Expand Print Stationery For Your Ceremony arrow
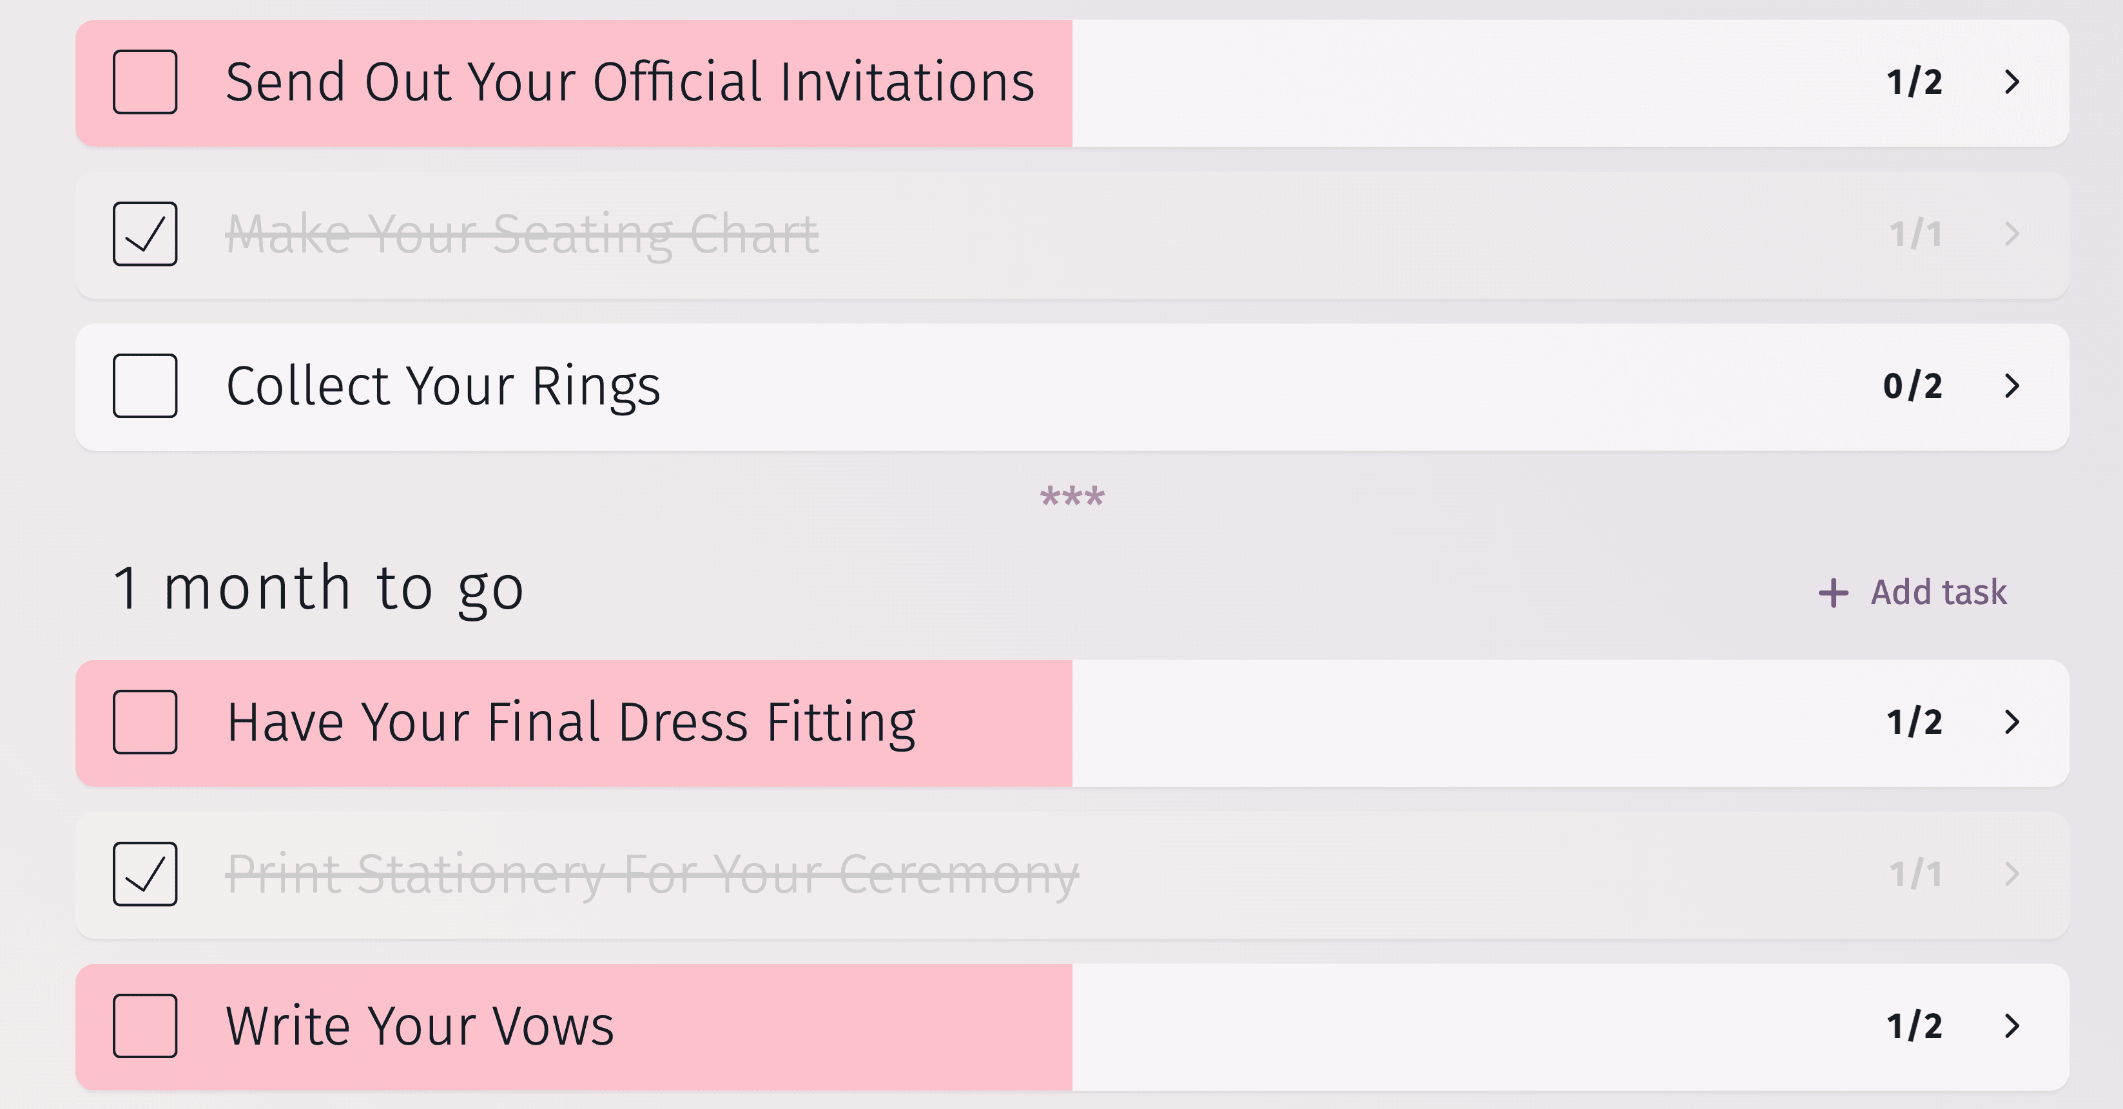Viewport: 2123px width, 1109px height. [2012, 873]
